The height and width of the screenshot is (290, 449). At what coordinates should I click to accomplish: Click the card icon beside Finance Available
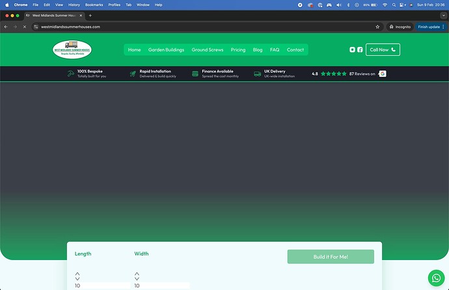(195, 73)
